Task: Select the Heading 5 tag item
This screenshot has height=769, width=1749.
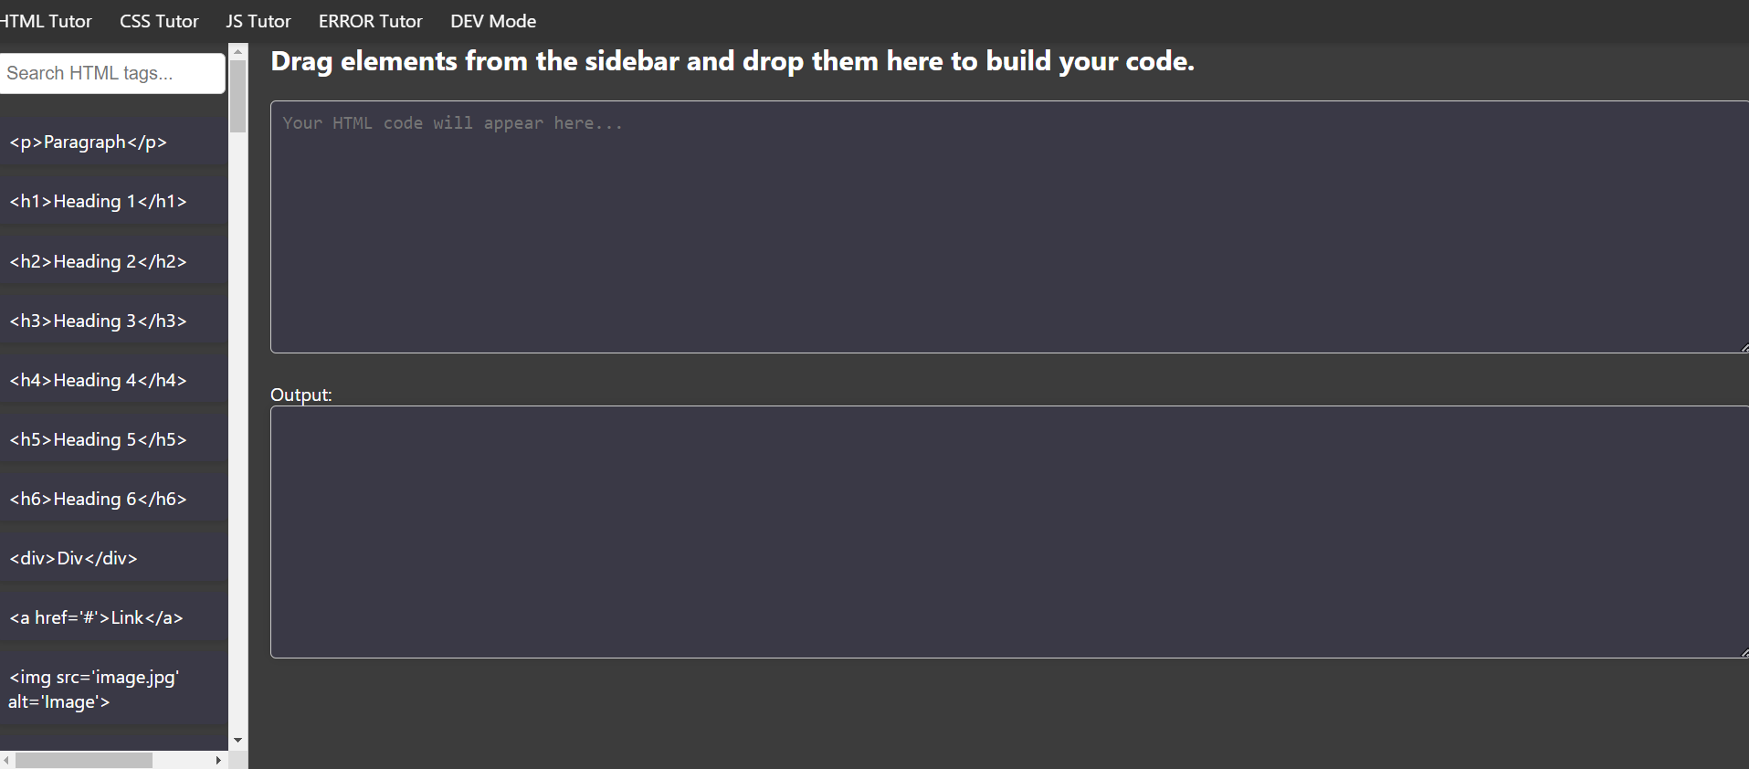Action: [113, 440]
